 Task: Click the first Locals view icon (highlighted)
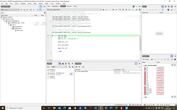[x=162, y=7]
